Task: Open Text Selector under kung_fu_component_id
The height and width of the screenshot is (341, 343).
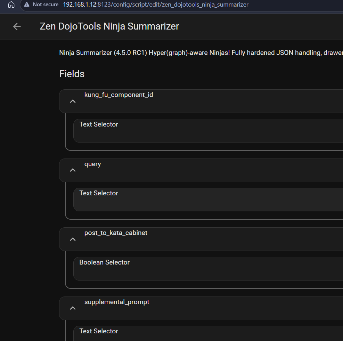Action: click(208, 131)
